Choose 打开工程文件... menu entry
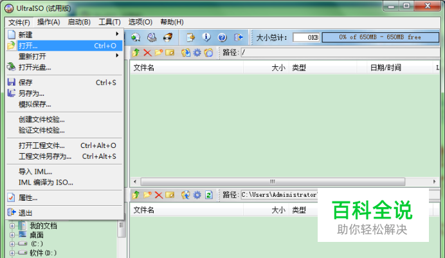The image size is (445, 258). tap(65, 145)
